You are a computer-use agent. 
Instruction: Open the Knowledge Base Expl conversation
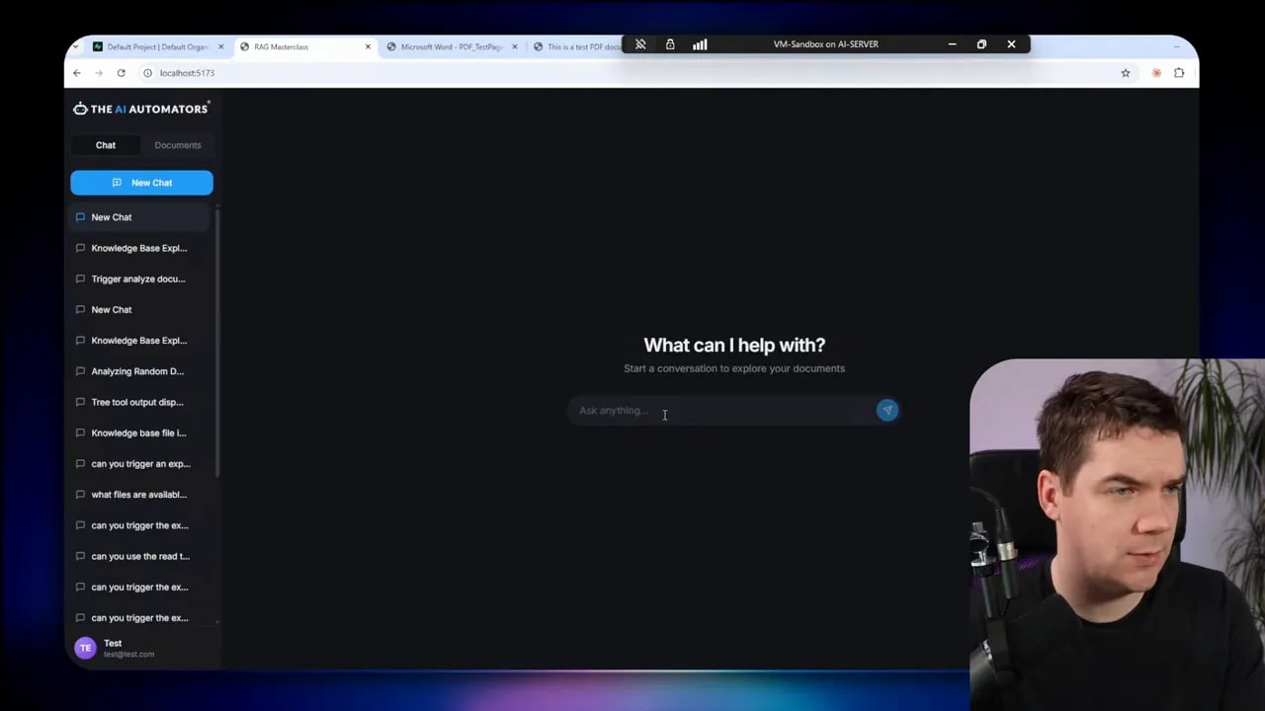138,248
